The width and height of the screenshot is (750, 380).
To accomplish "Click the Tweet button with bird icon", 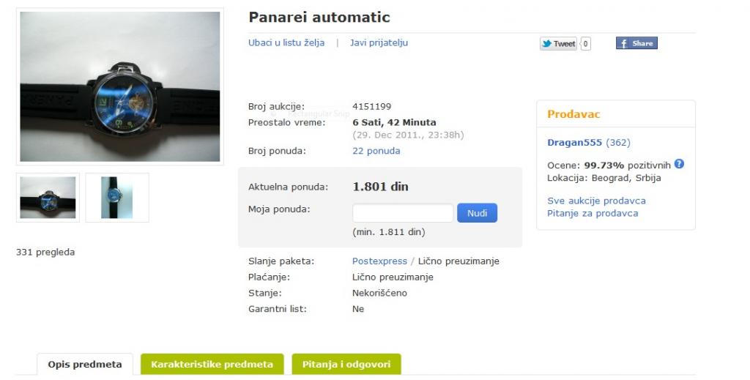I will click(x=558, y=43).
